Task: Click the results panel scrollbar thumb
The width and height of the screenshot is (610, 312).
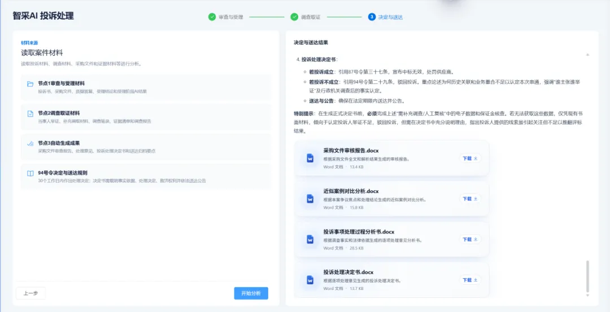Action: pyautogui.click(x=587, y=276)
